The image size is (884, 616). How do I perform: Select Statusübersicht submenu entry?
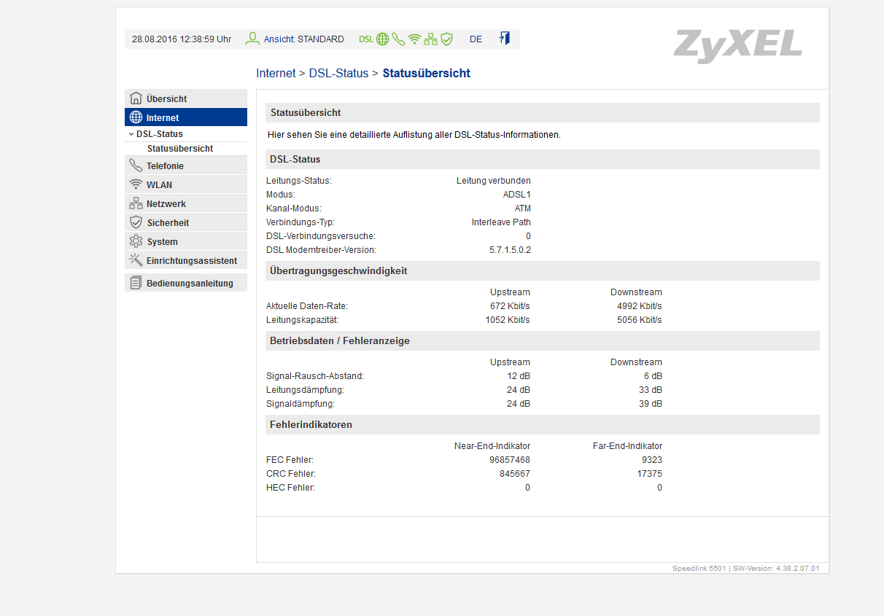pyautogui.click(x=180, y=149)
